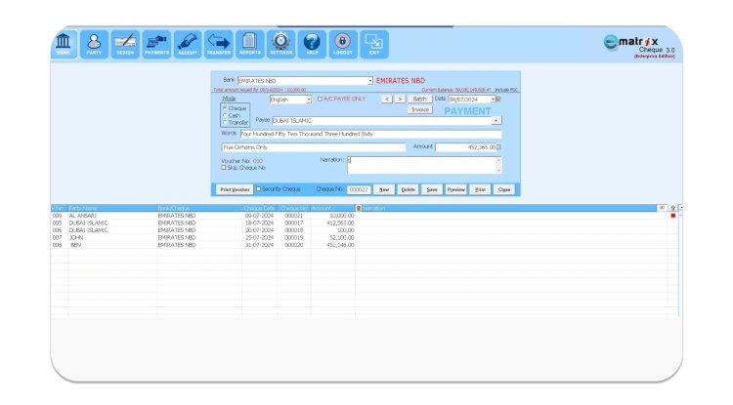Click cheque number 000017 cell
733x405 pixels.
click(x=294, y=223)
